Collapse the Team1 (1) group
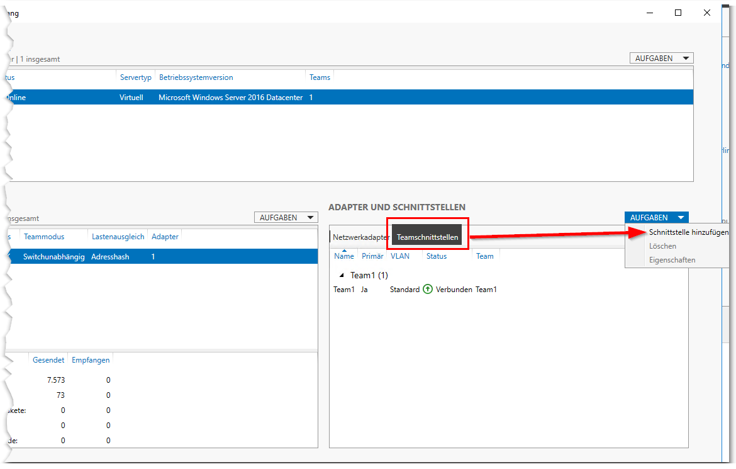Screen dimensions: 736x469 (342, 275)
